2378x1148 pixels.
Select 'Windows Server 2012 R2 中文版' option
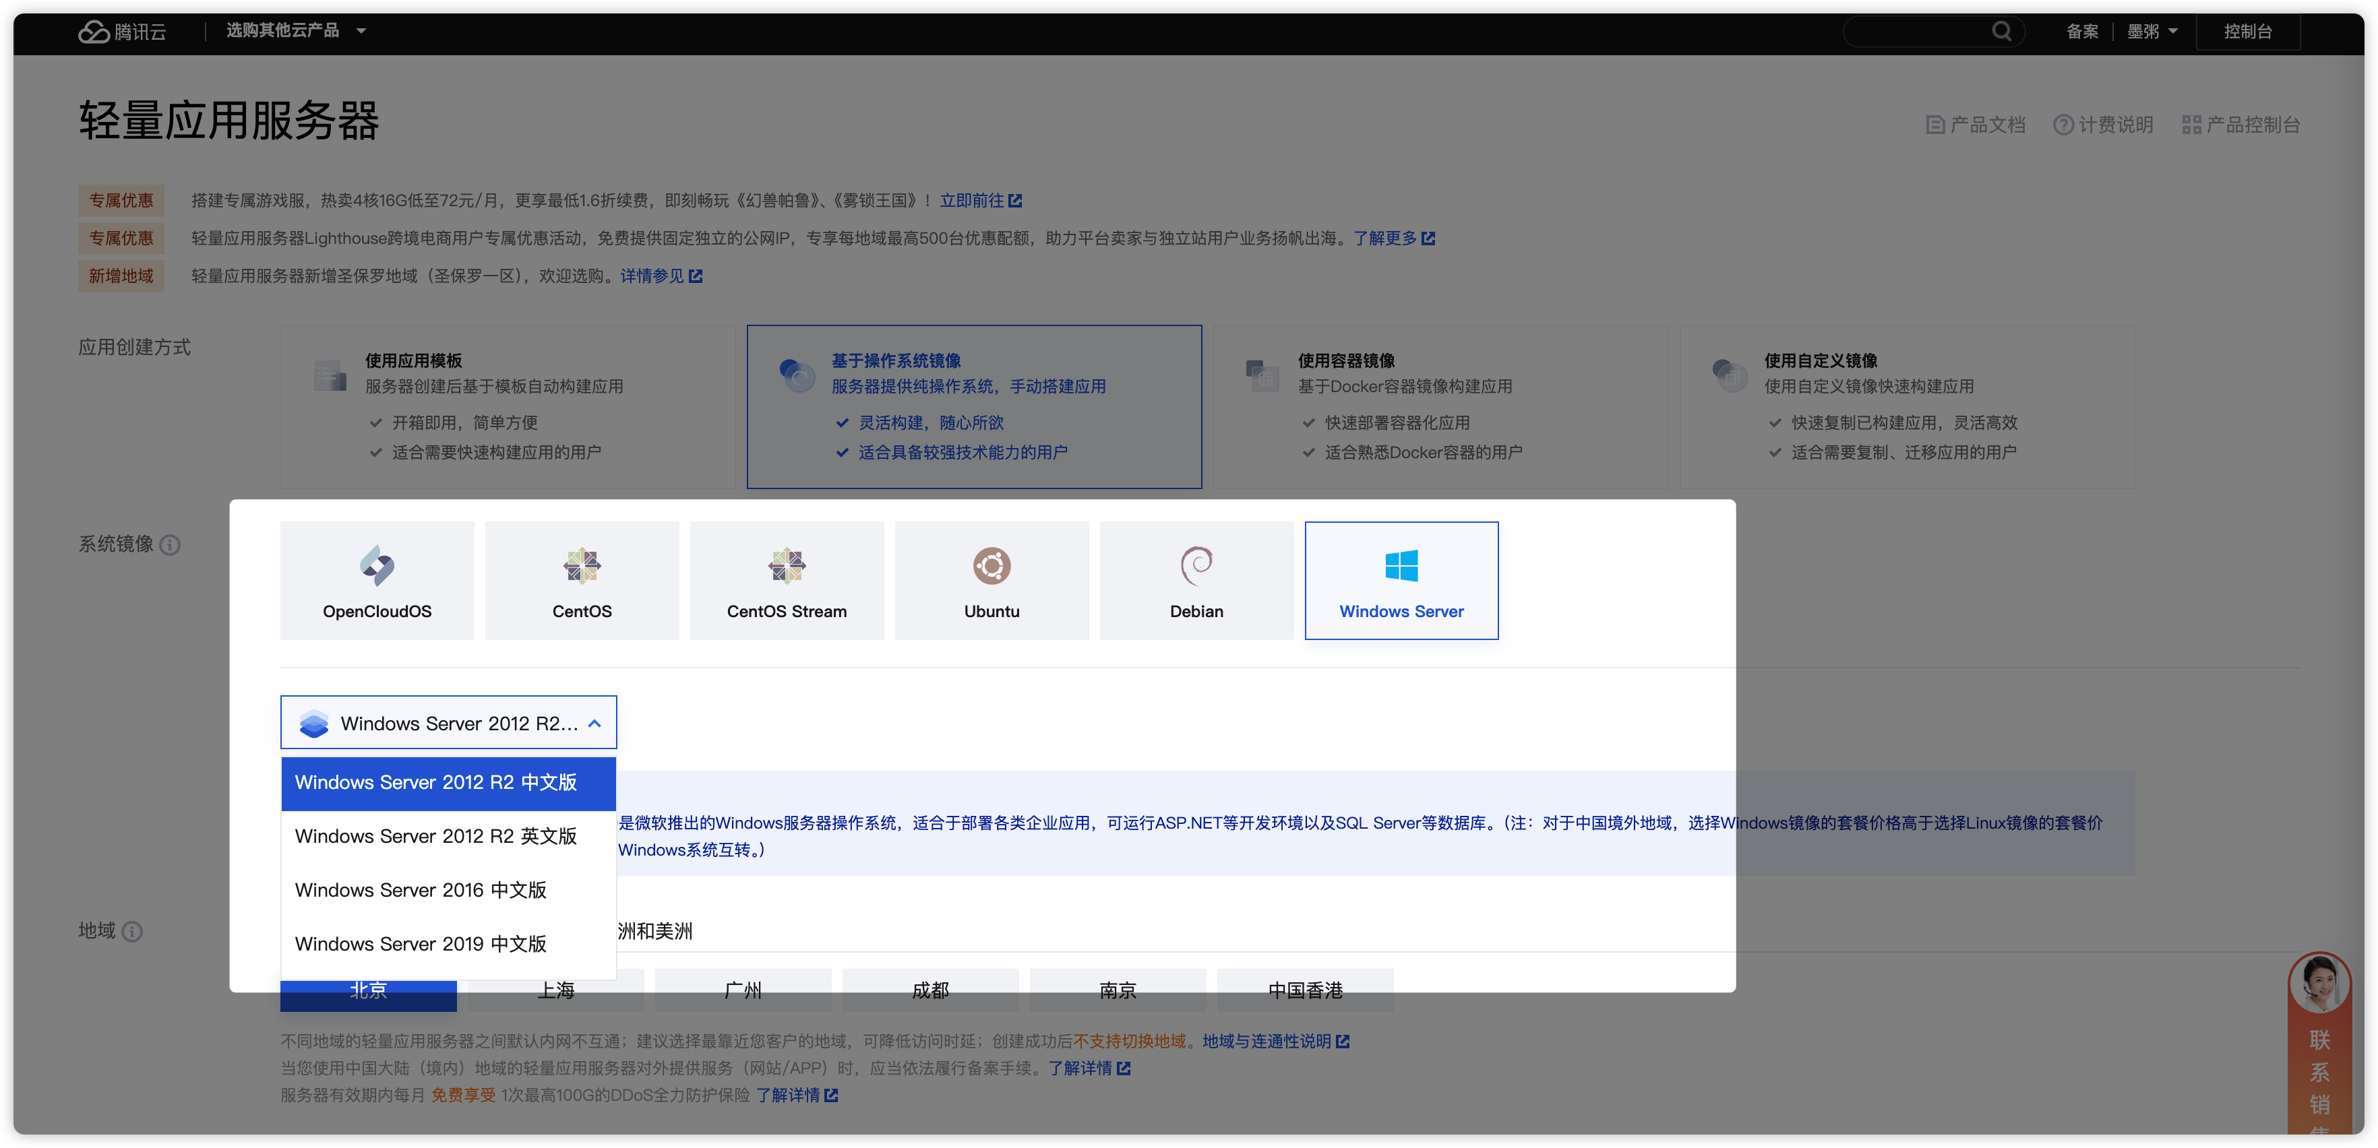pos(449,783)
